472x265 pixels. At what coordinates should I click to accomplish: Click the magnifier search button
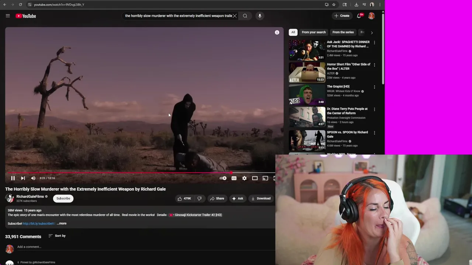(x=245, y=16)
